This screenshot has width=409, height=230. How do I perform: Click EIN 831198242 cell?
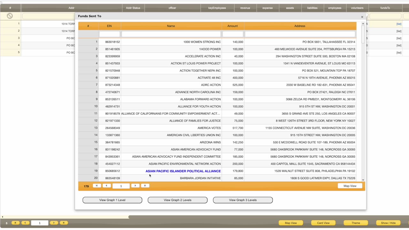pos(110,149)
